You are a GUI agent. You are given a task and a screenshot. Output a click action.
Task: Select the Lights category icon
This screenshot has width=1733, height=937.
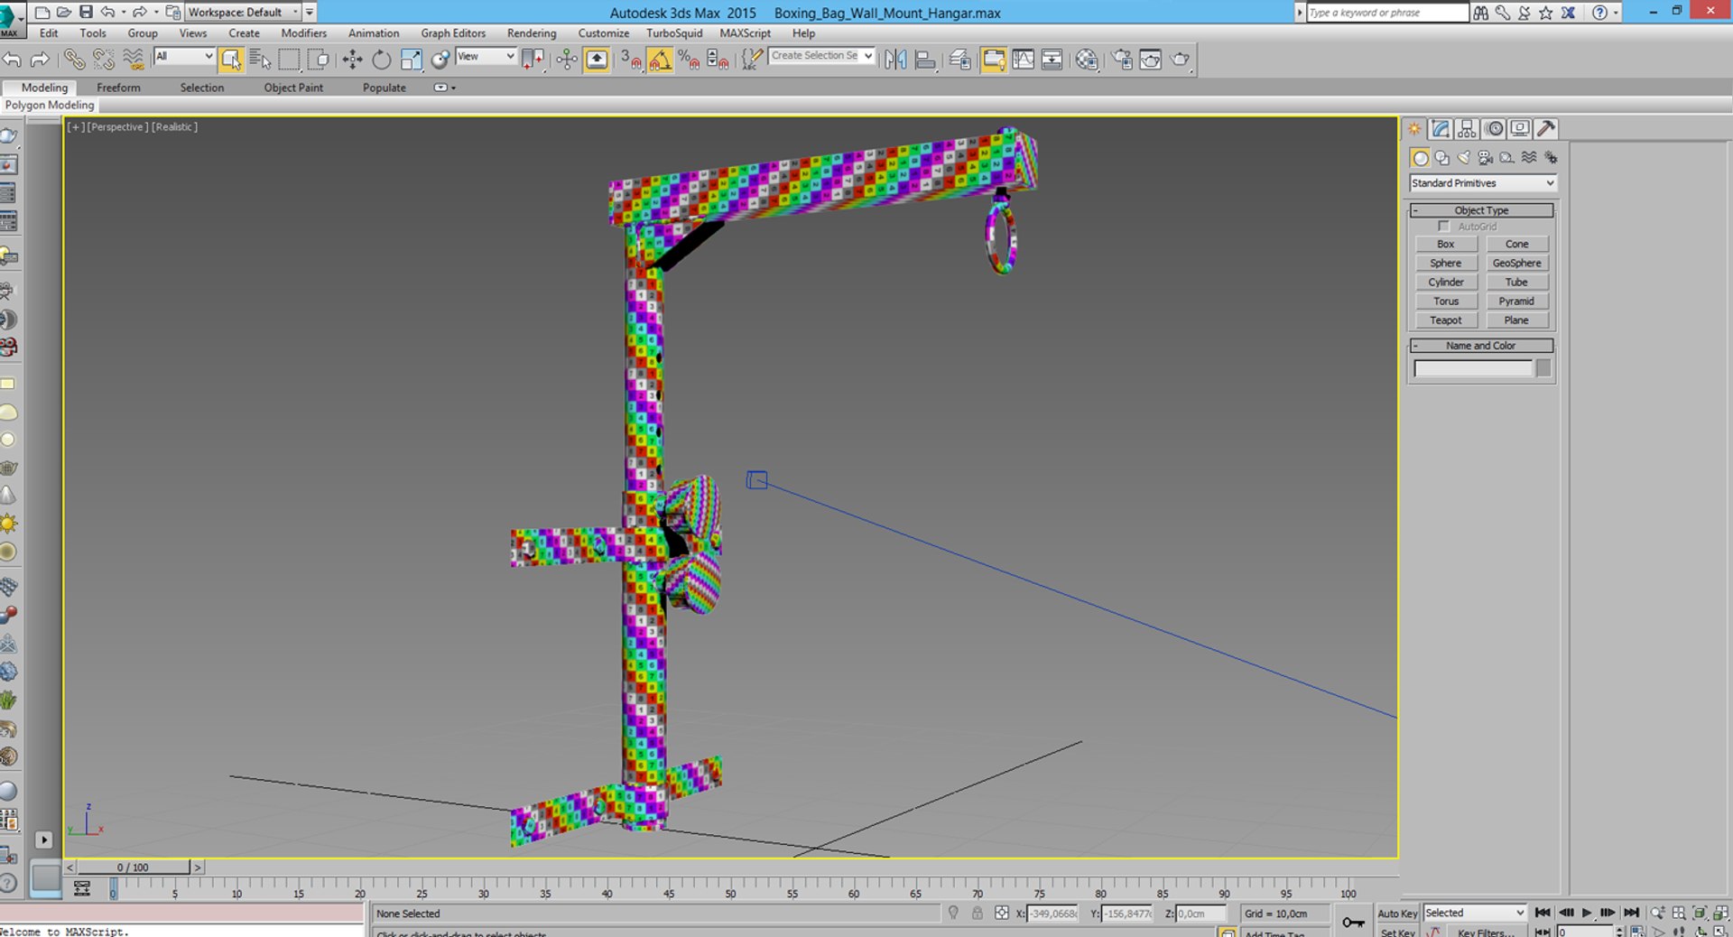[1464, 158]
